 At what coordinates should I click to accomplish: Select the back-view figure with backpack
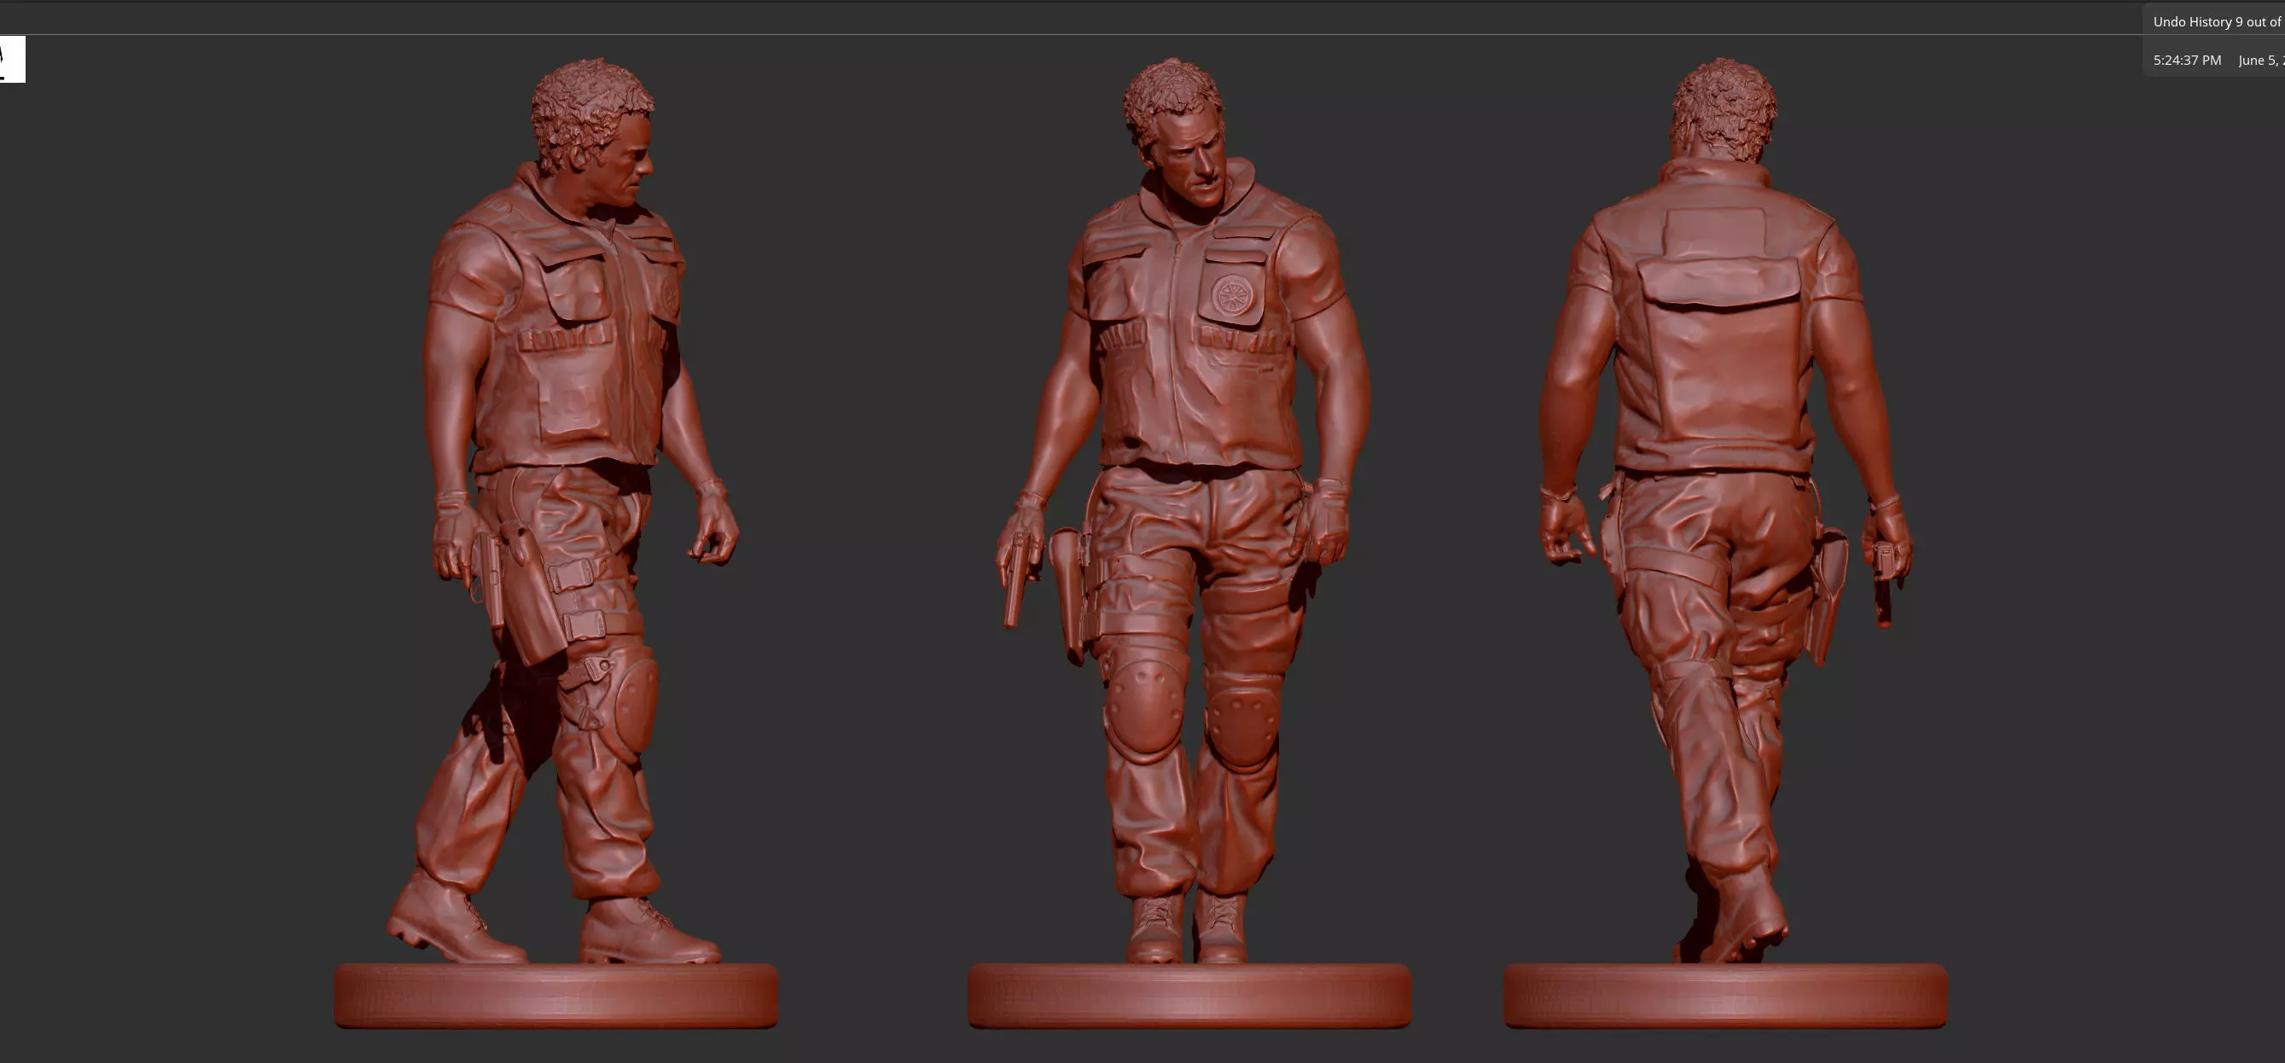click(1725, 543)
